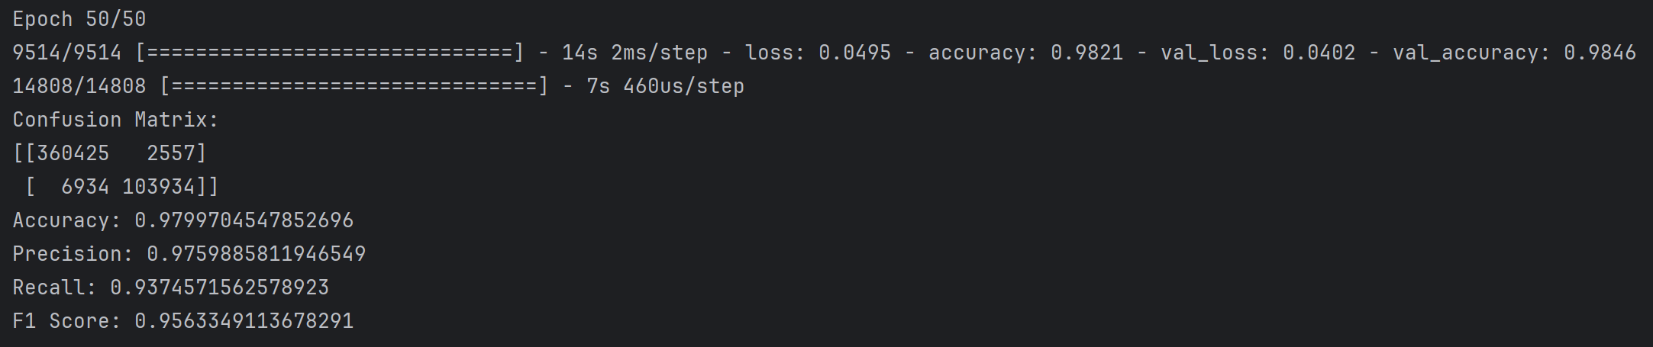Click the "14s 2ms/step" timing text
This screenshot has width=1653, height=347.
[x=634, y=53]
